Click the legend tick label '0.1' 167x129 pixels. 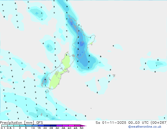pyautogui.click(x=3, y=128)
